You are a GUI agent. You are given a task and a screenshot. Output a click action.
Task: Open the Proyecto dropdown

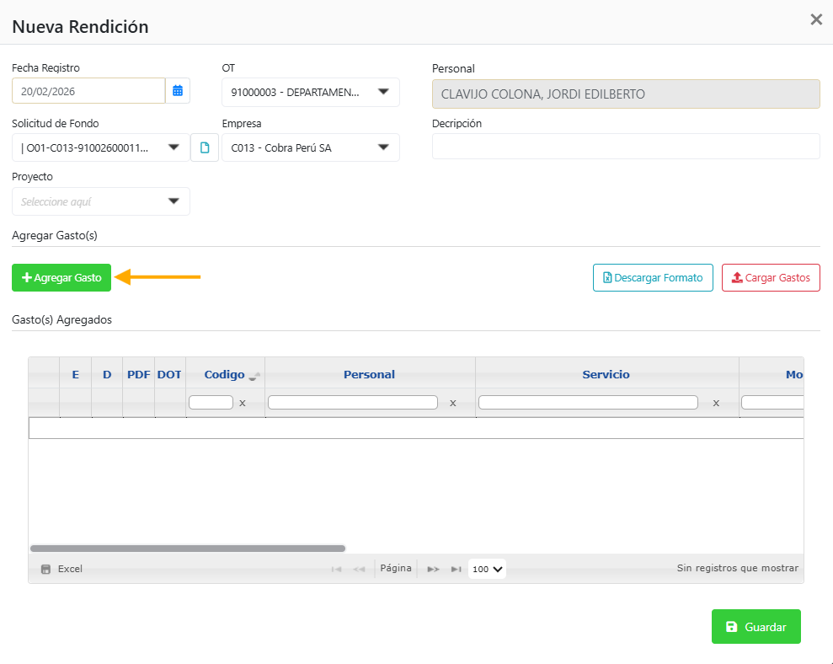(174, 201)
